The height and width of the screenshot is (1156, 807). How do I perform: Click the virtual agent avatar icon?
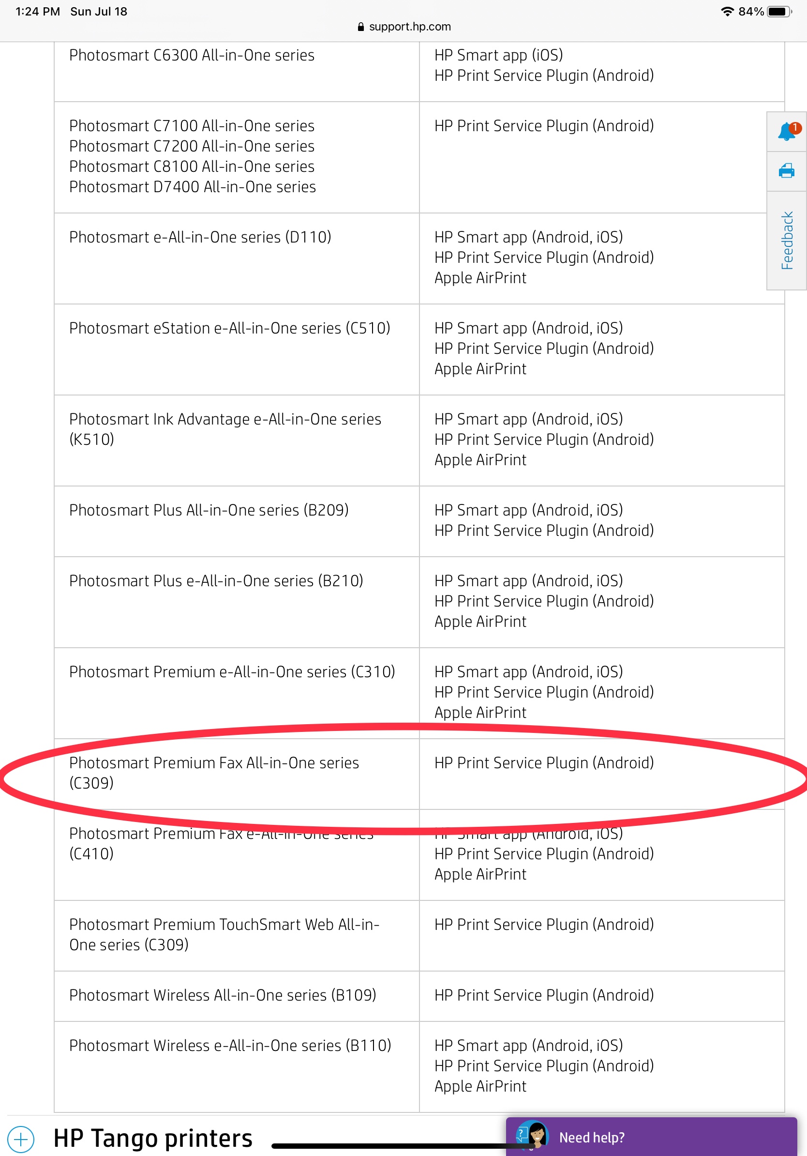click(x=532, y=1136)
